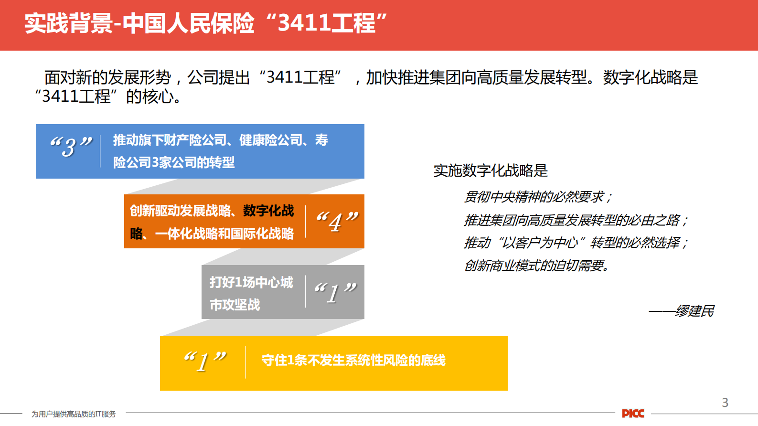This screenshot has width=758, height=426.
Task: Click text "打好1场中心城"
Action: pos(251,282)
